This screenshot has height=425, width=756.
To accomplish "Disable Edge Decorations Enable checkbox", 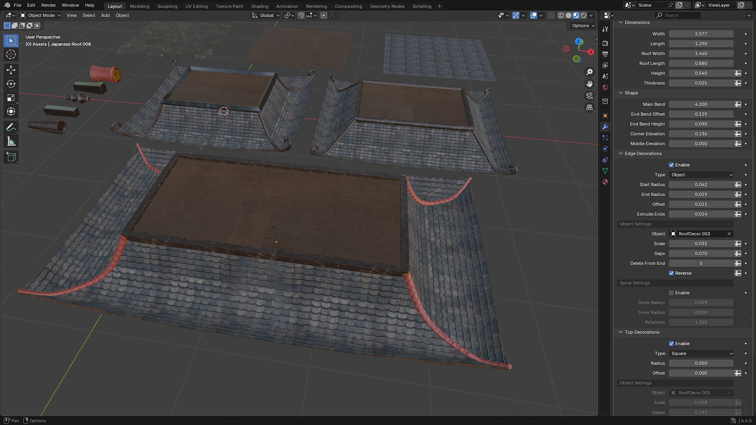I will point(671,165).
